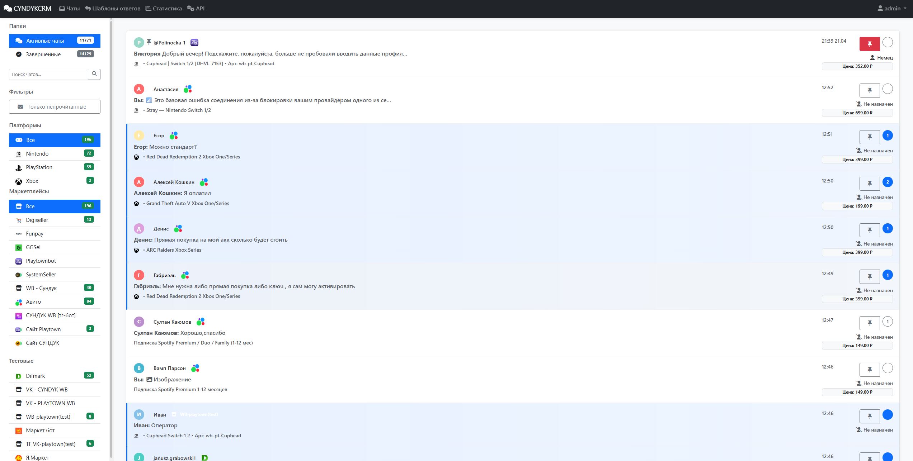Open the Завершенные folder
The image size is (913, 461).
55,54
